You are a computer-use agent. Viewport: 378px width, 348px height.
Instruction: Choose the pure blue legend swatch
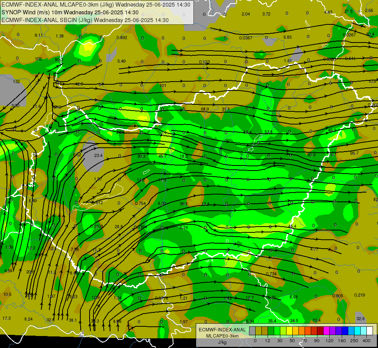pyautogui.click(x=345, y=331)
